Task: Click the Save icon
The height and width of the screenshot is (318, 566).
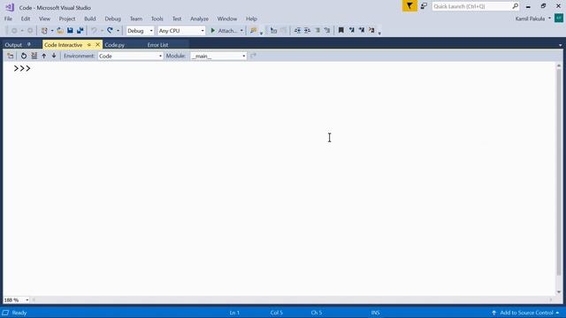Action: tap(70, 31)
